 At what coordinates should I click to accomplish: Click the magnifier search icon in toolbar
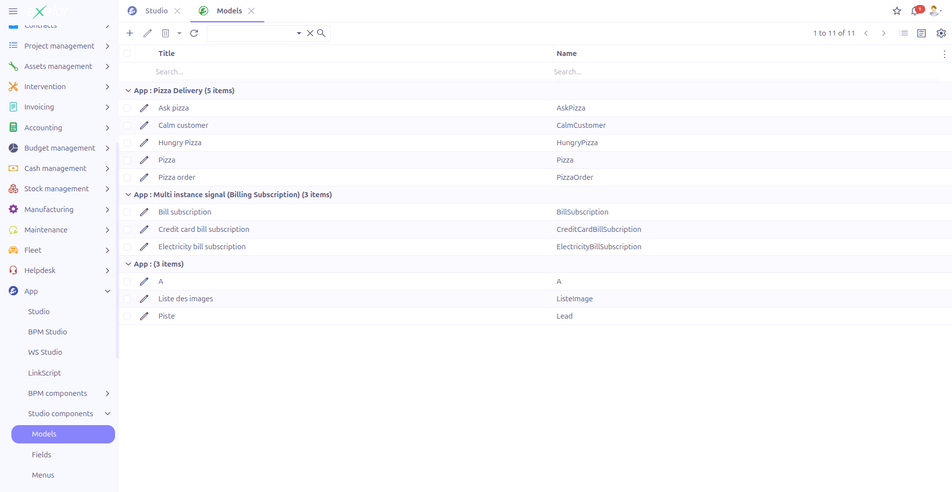pos(321,33)
